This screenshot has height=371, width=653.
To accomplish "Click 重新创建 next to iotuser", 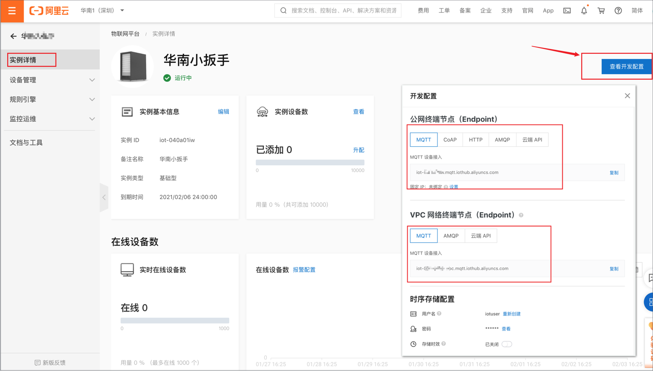I will 512,314.
